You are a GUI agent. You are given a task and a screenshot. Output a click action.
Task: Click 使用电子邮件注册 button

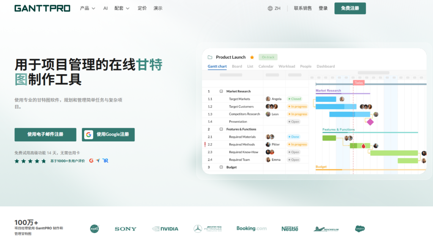click(45, 135)
